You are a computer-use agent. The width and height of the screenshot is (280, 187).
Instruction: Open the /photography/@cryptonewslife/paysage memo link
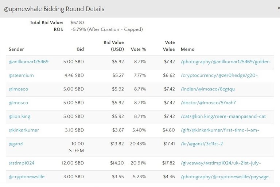(226, 177)
